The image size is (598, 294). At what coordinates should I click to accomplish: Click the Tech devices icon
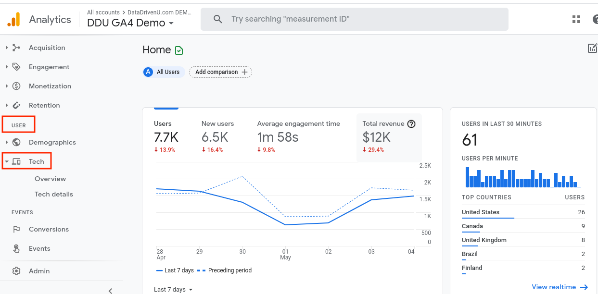pos(16,161)
